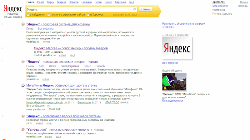Open копия of the yandex.ru result
The height and width of the screenshot is (140, 250).
[46, 79]
